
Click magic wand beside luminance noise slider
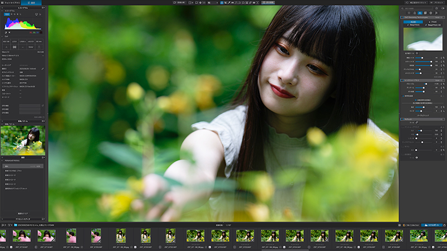tap(444, 58)
